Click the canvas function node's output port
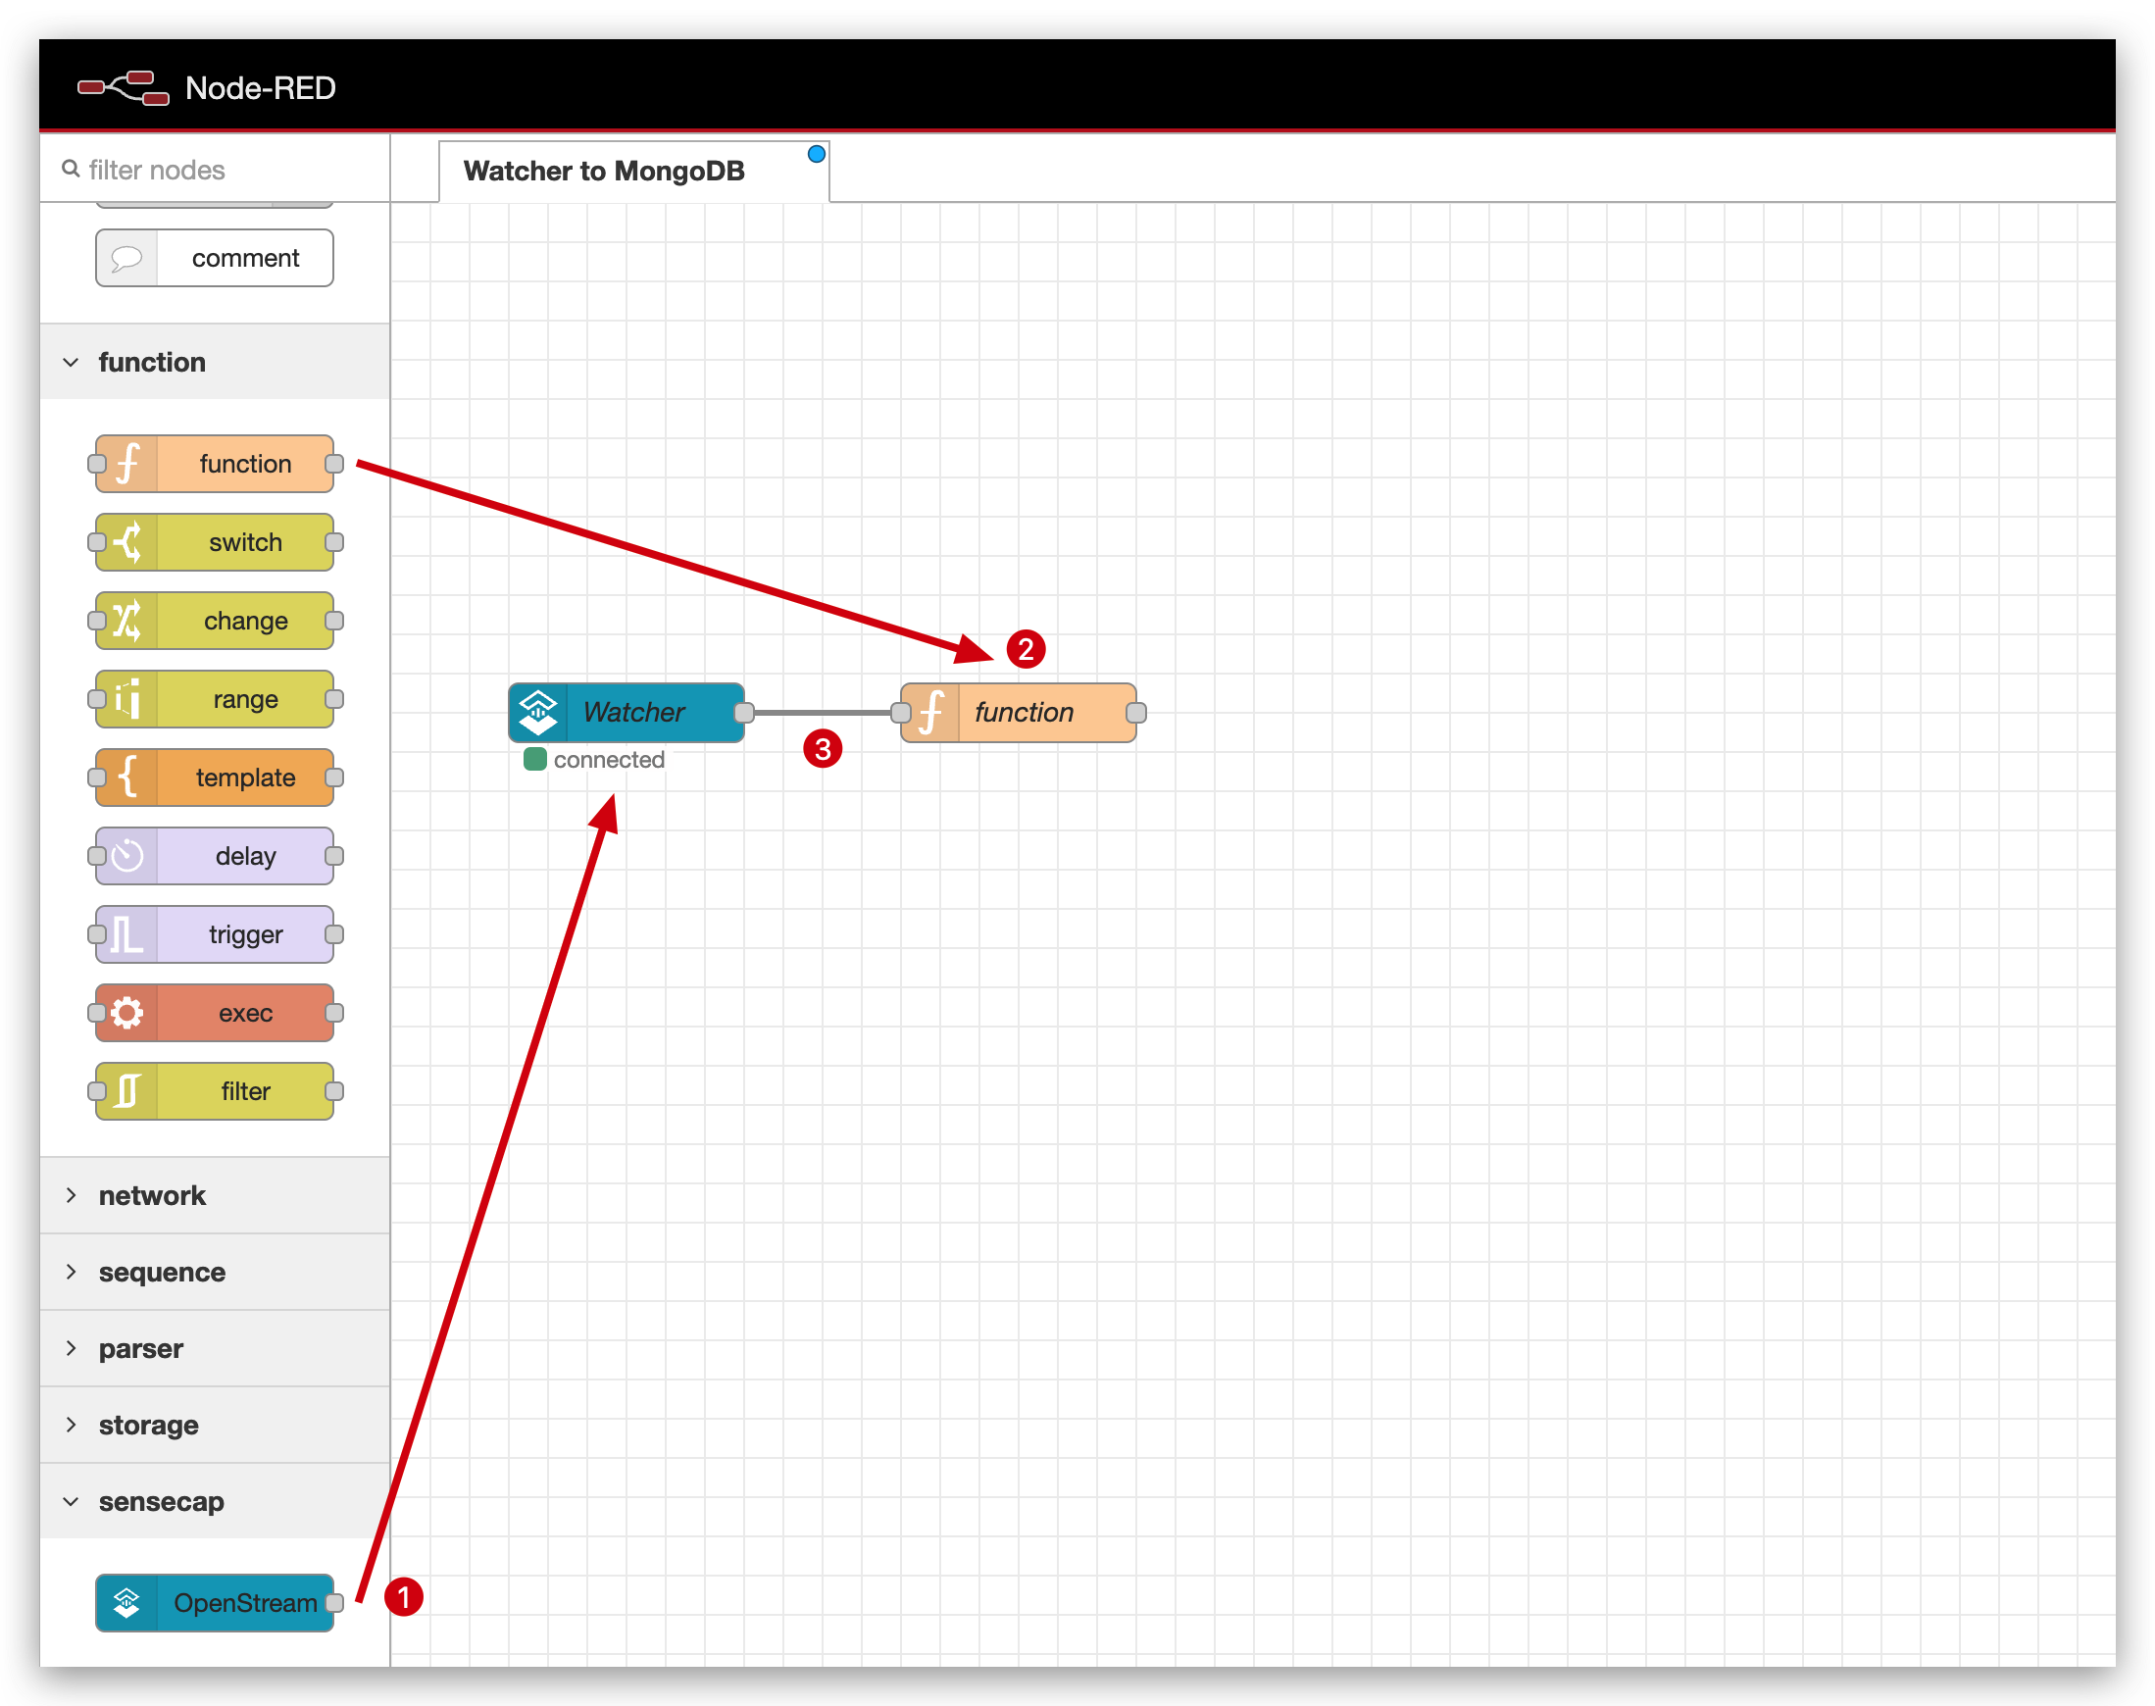This screenshot has height=1706, width=2155. click(x=1136, y=712)
